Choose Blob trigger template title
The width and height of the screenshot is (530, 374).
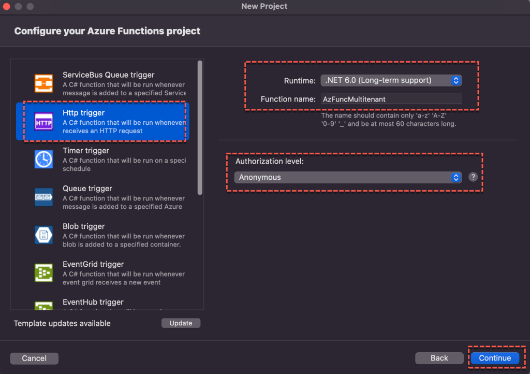84,226
